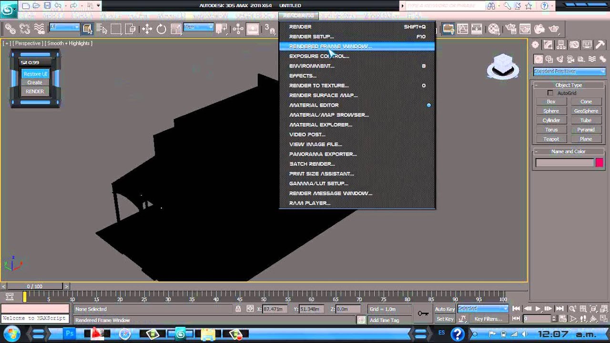Open Rendered Frame Window teapot icon
The image size is (610, 343).
point(526,29)
